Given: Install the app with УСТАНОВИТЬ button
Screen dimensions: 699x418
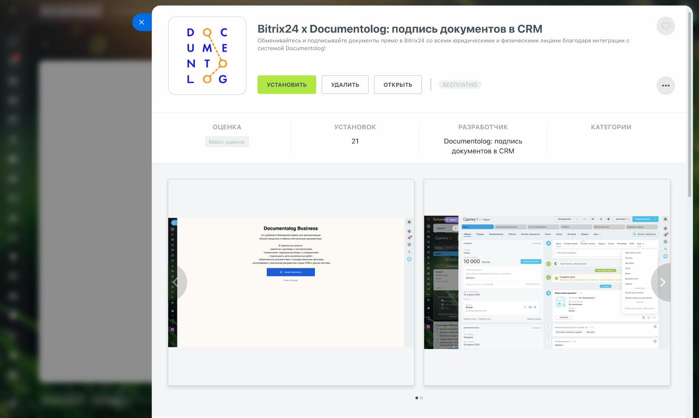Looking at the screenshot, I should click(x=287, y=85).
